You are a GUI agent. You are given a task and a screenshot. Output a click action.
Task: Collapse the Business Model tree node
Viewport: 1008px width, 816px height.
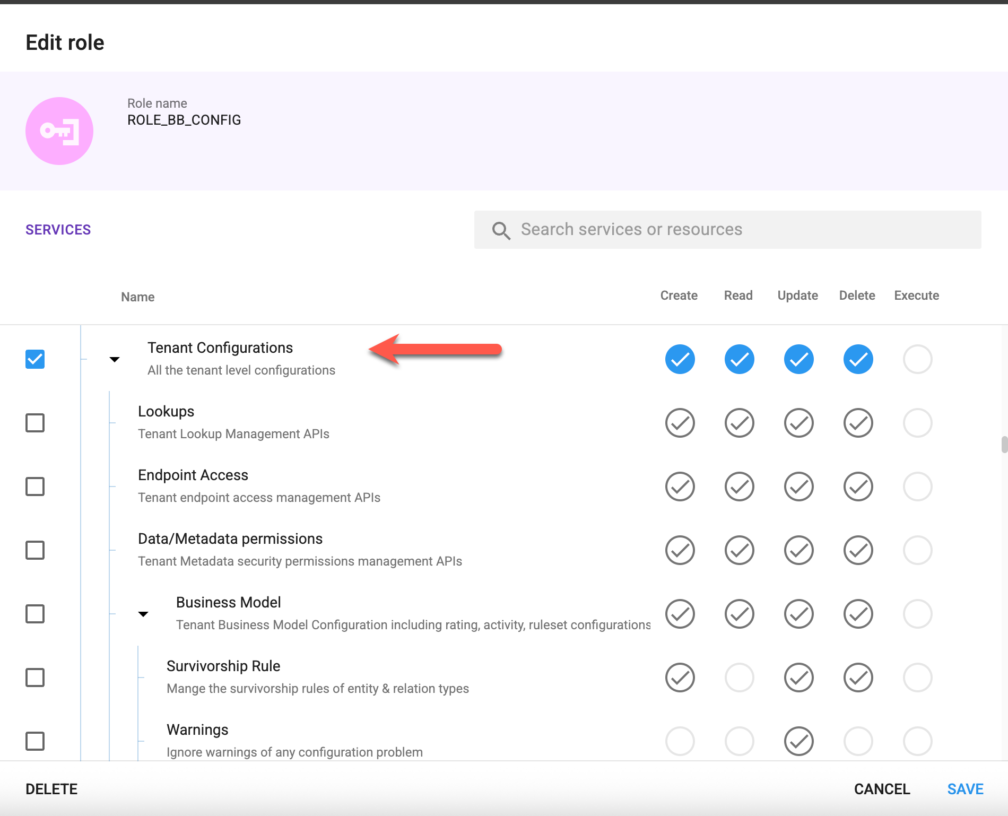143,614
